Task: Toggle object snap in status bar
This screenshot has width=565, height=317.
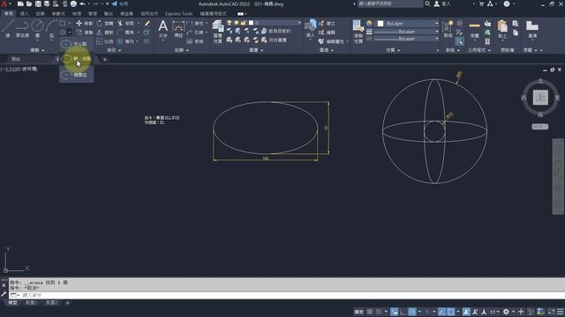Action: [451, 312]
